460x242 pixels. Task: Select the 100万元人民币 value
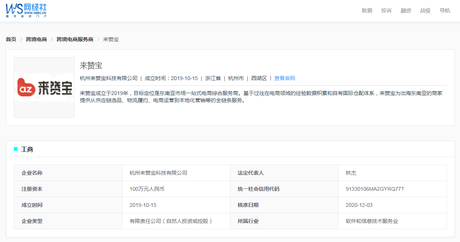pos(147,189)
